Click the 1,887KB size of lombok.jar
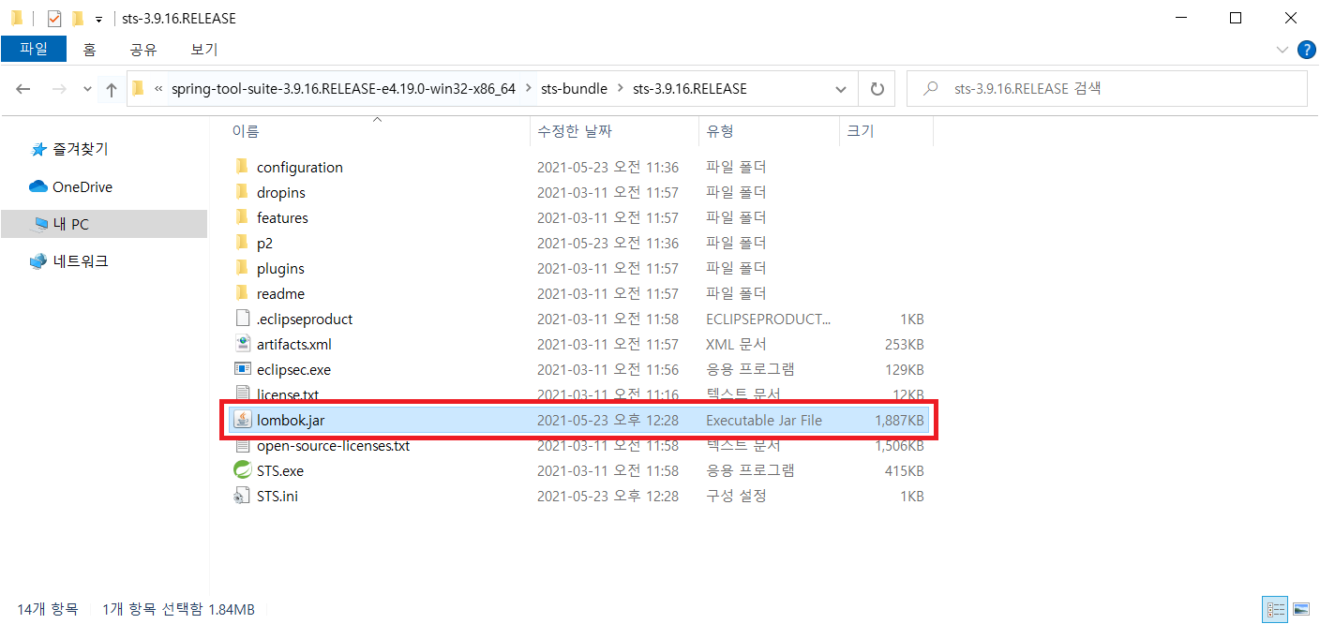The width and height of the screenshot is (1320, 624). [x=899, y=420]
